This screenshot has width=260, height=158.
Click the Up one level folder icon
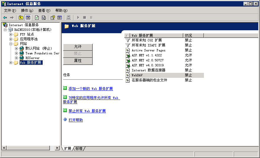(x=21, y=18)
